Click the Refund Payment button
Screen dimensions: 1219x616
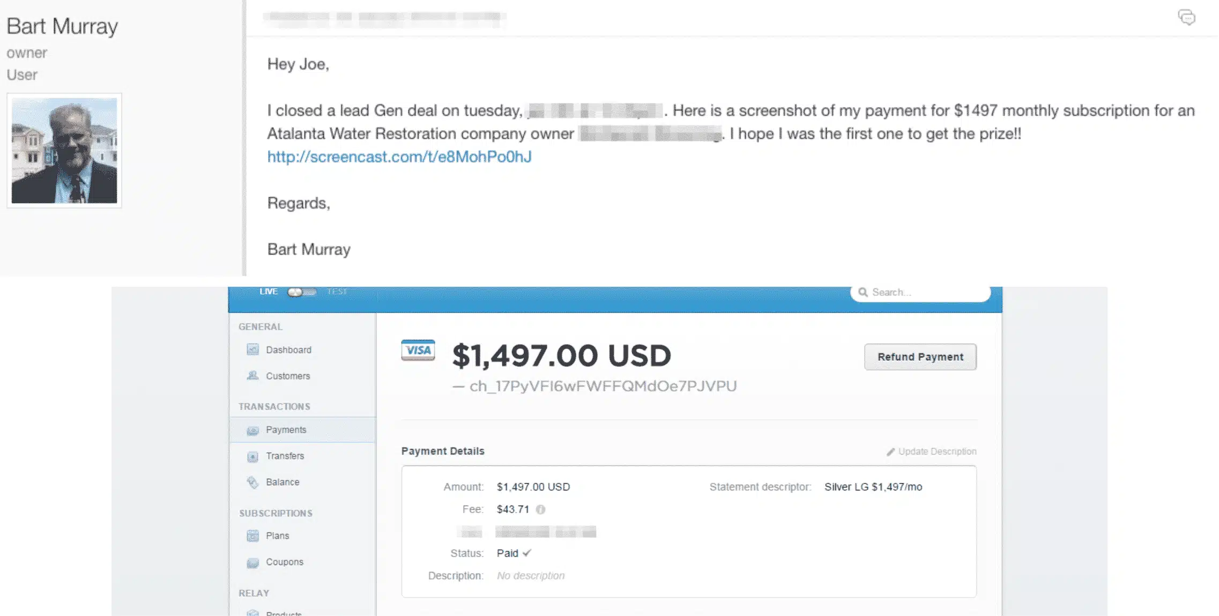920,357
